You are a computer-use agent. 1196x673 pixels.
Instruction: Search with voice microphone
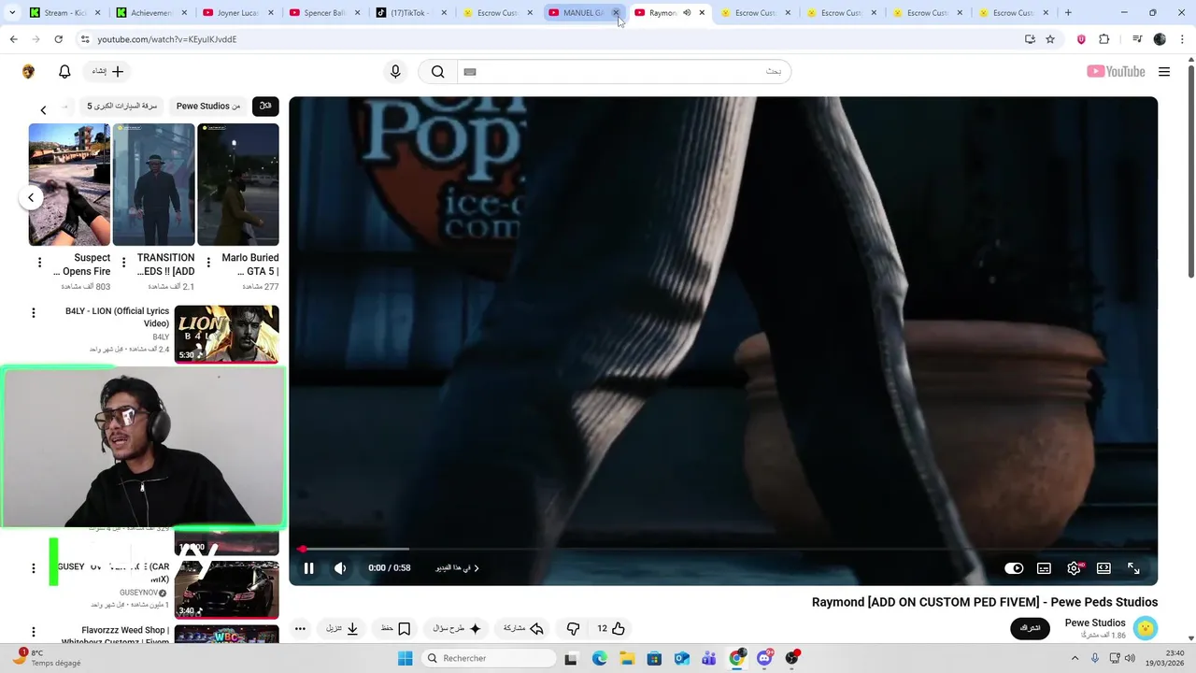(x=395, y=72)
